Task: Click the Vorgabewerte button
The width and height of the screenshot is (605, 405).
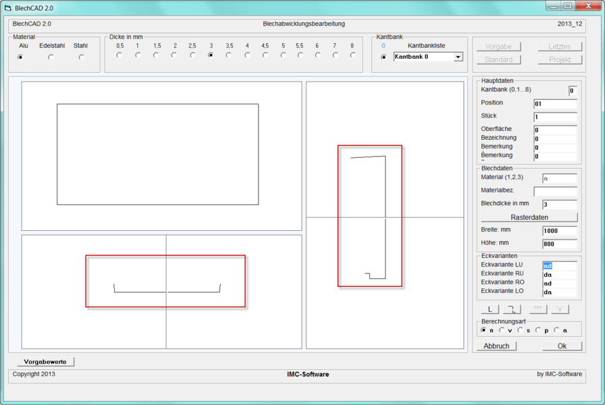Action: 45,362
